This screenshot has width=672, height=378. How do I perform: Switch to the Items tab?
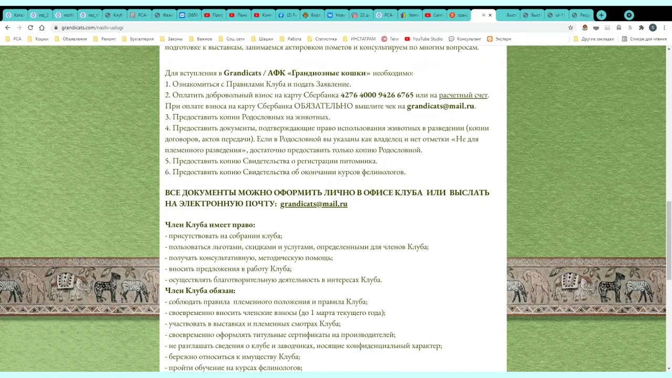410,15
